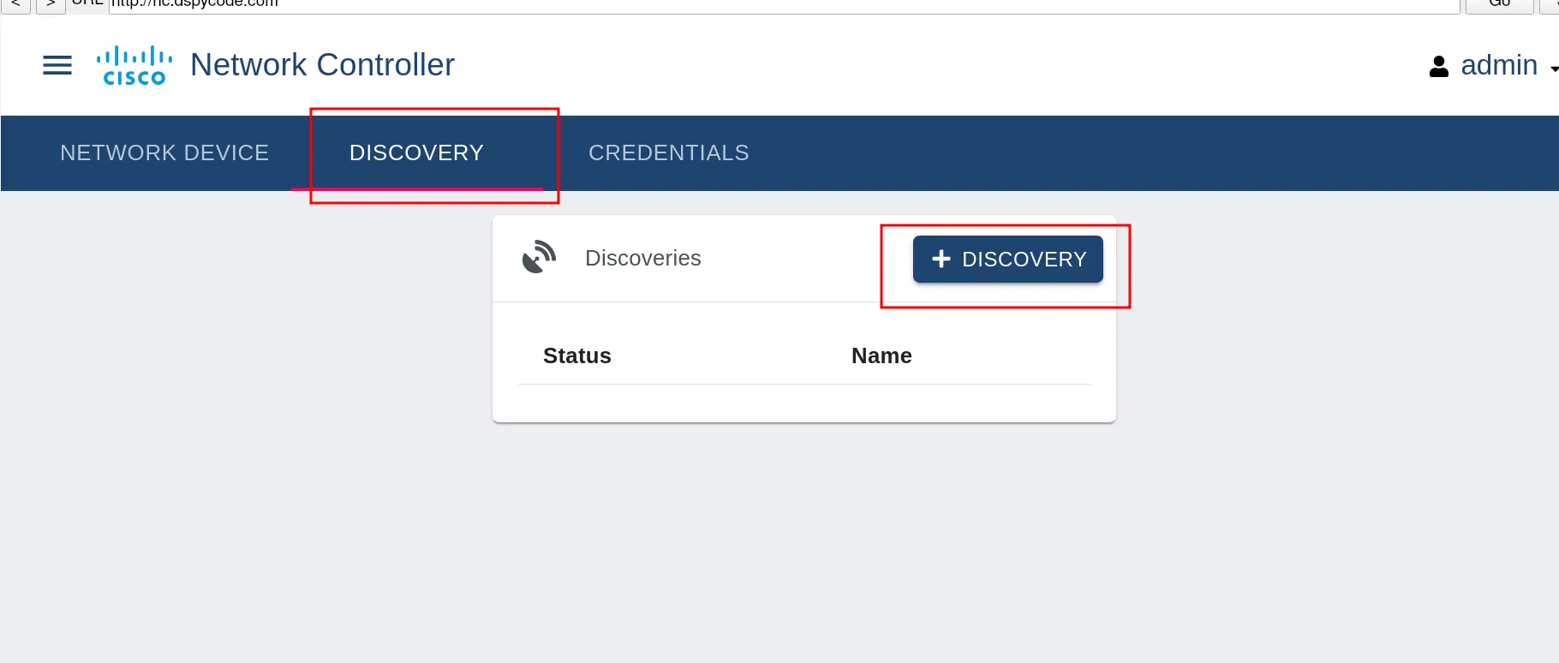Switch to the NETWORK DEVICE tab
Image resolution: width=1559 pixels, height=663 pixels.
[164, 152]
